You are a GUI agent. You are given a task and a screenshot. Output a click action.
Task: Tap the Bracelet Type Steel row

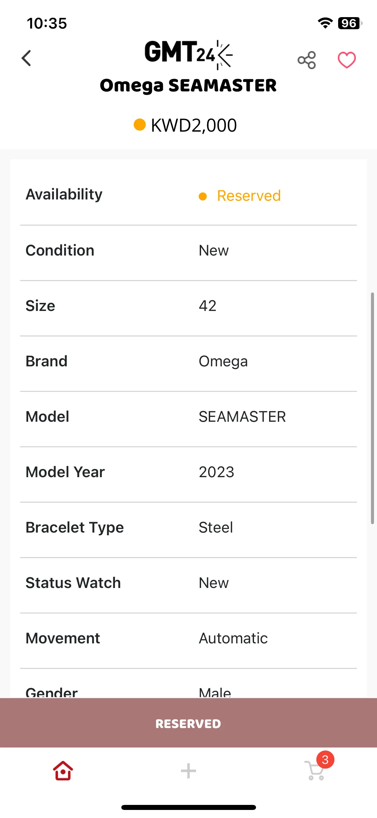[x=188, y=528]
